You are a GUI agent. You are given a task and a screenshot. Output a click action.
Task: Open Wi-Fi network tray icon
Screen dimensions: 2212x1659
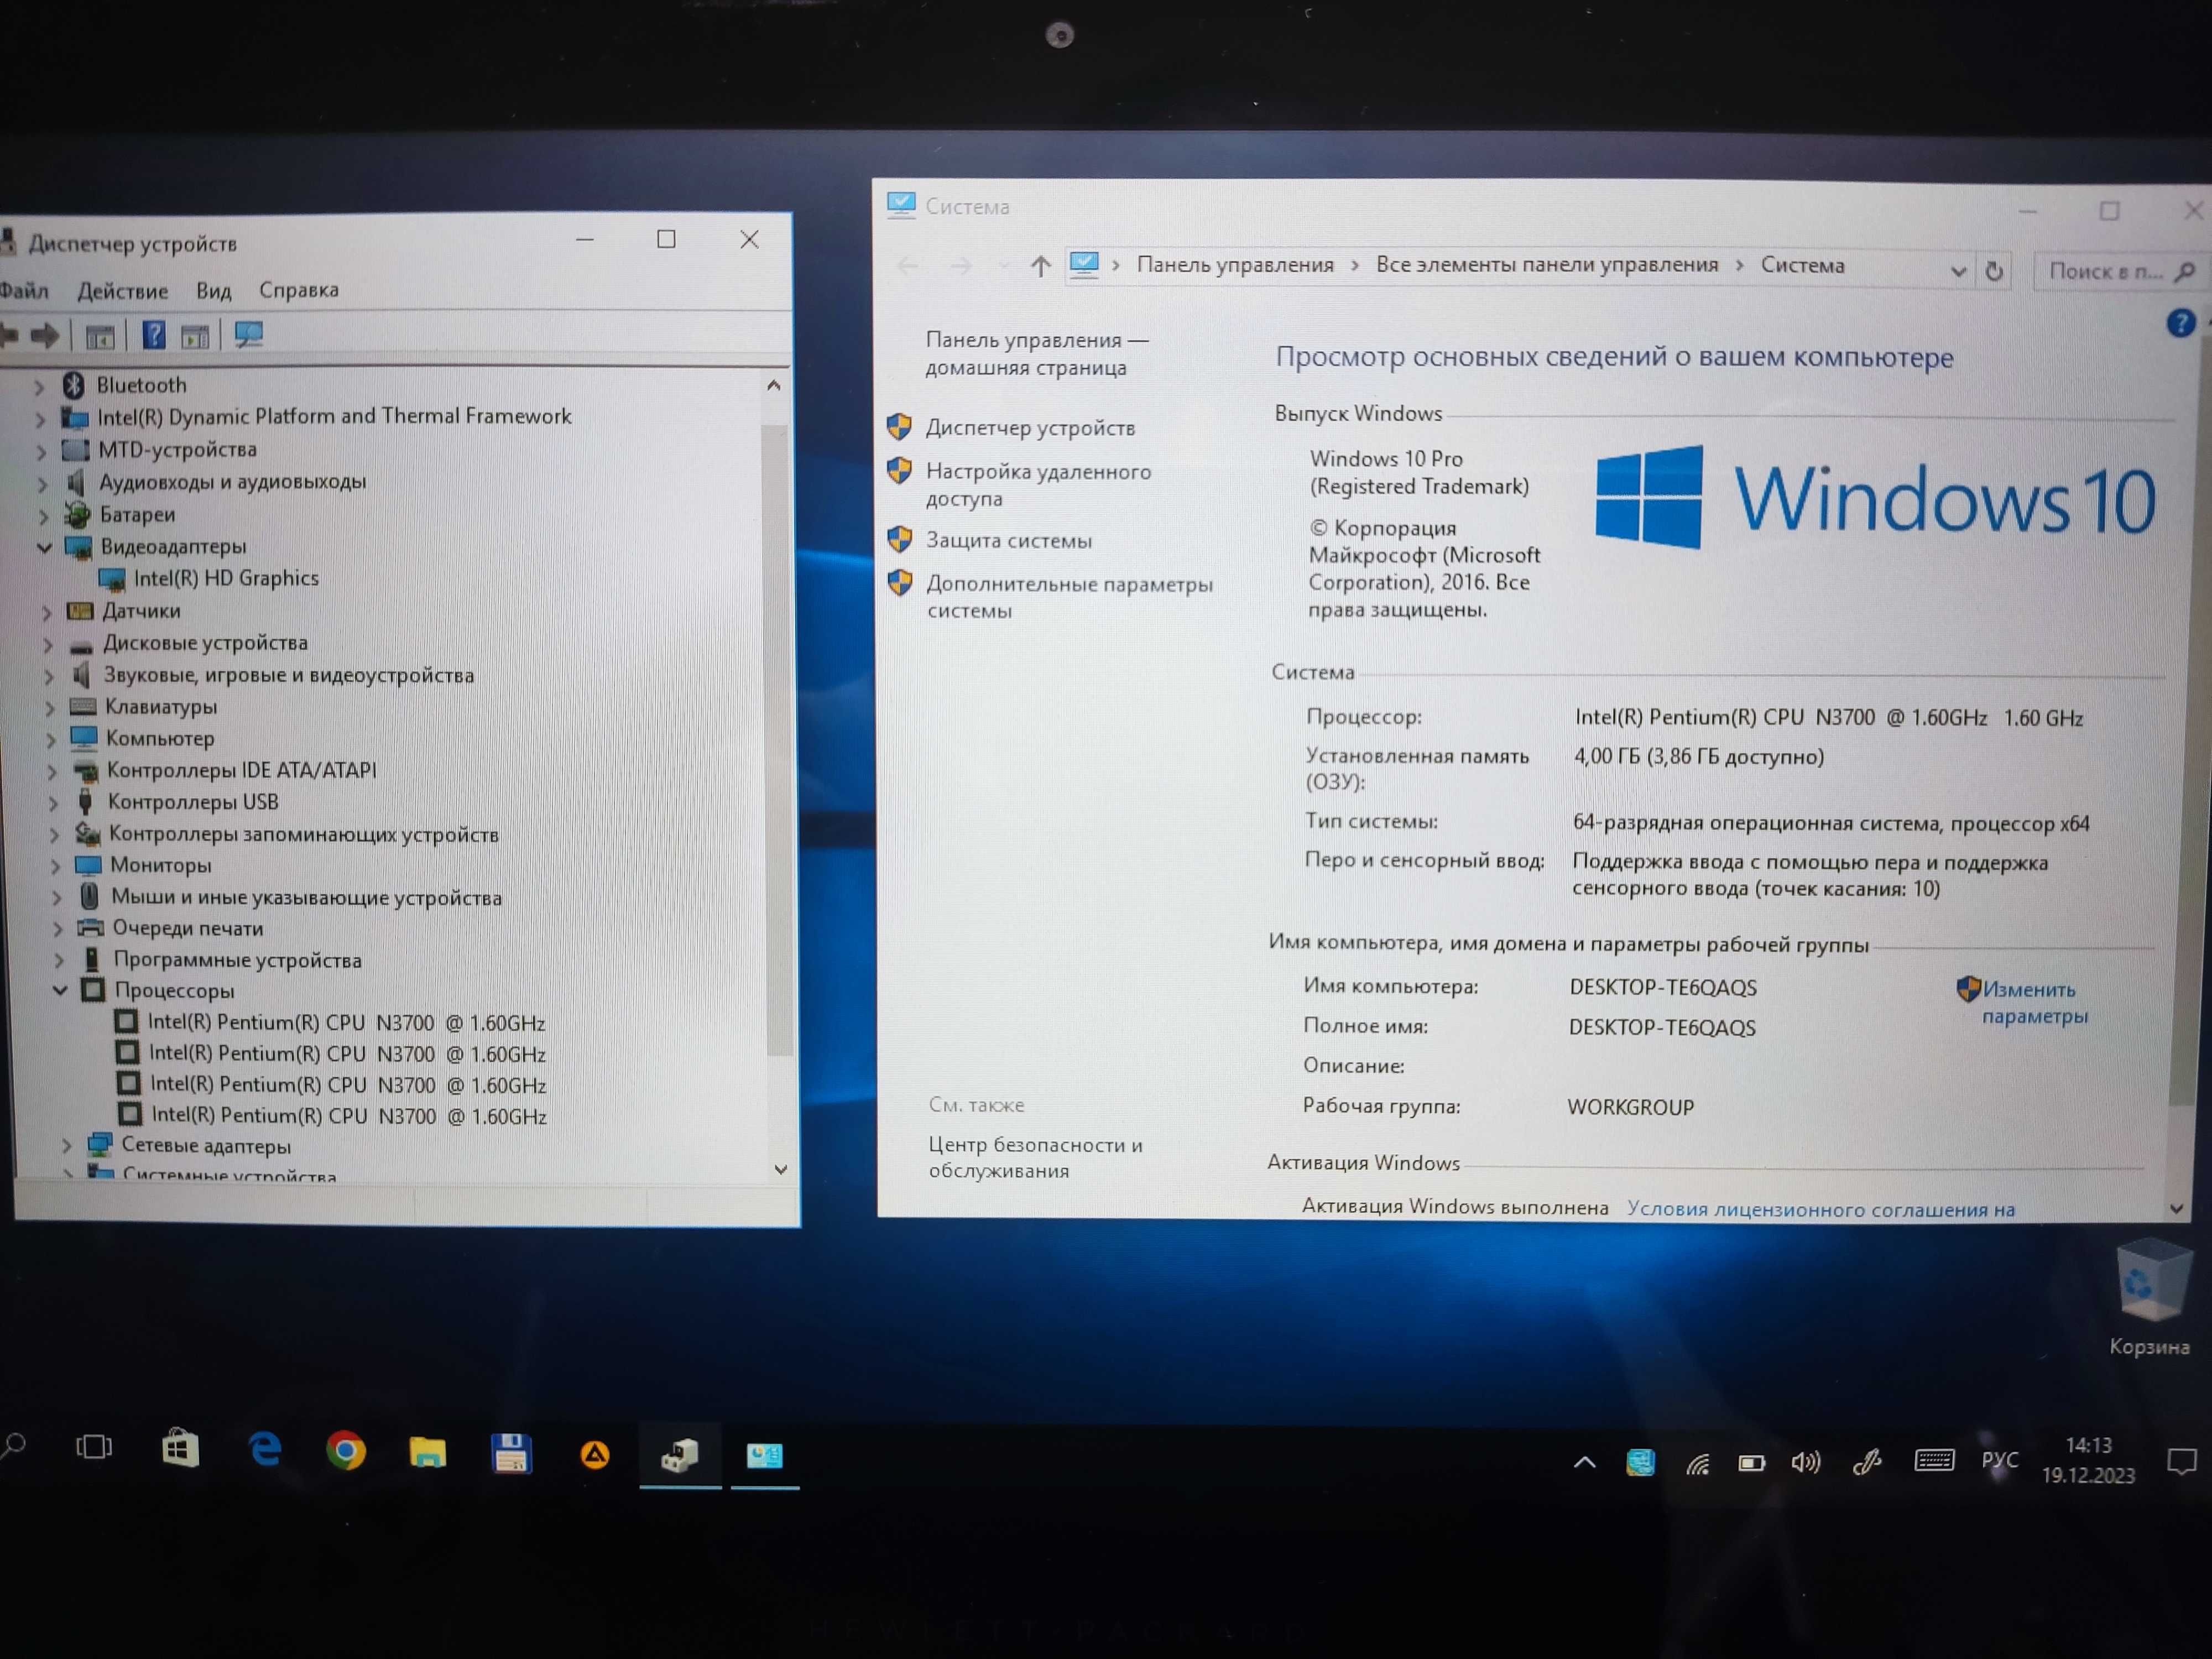(1697, 1464)
